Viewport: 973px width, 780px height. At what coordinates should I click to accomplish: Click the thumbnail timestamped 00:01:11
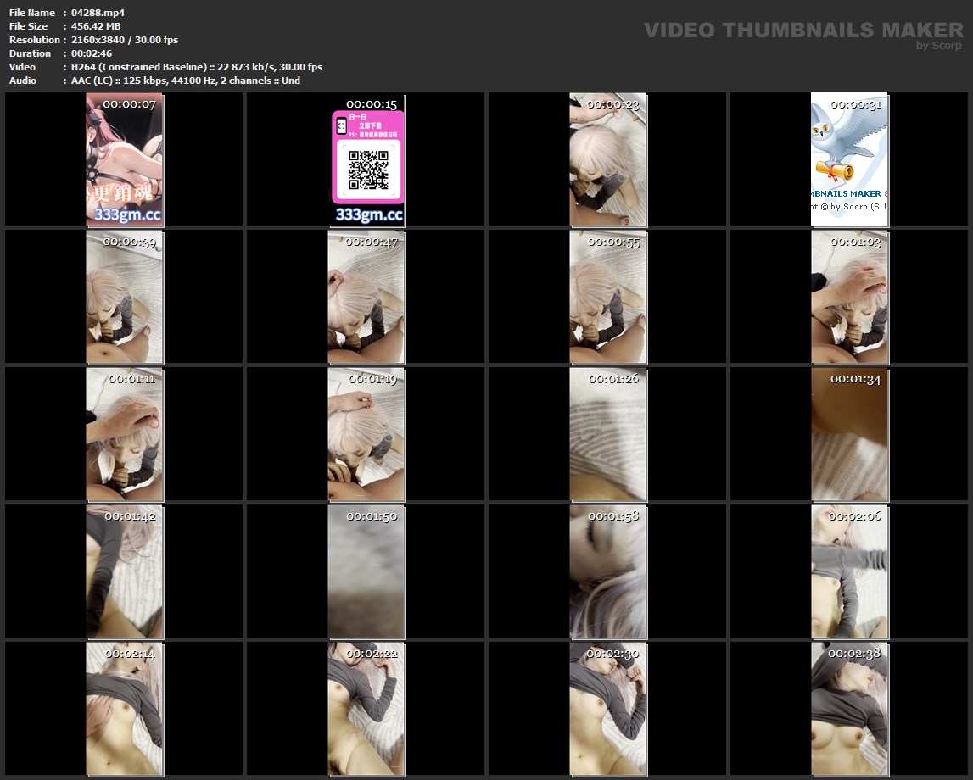coord(124,434)
